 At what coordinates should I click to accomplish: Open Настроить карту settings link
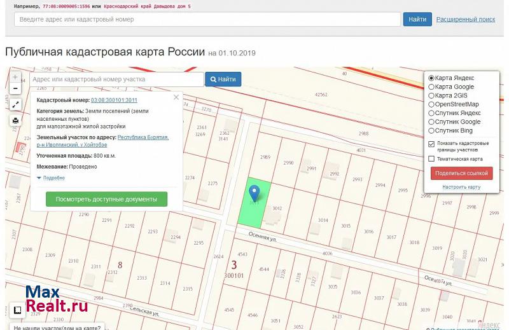click(461, 187)
